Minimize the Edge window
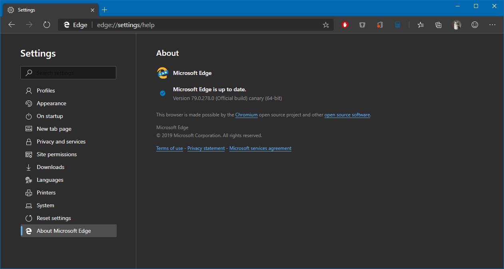504x269 pixels. (458, 6)
